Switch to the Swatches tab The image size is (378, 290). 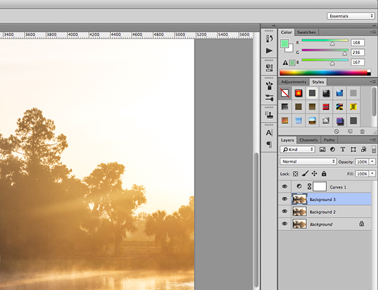307,32
